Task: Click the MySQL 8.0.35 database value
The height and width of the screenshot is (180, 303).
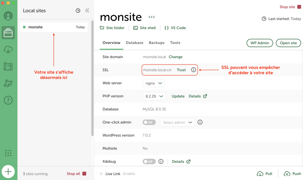Action: (x=154, y=109)
